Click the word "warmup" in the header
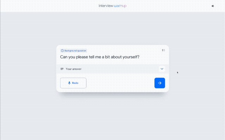 point(120,6)
